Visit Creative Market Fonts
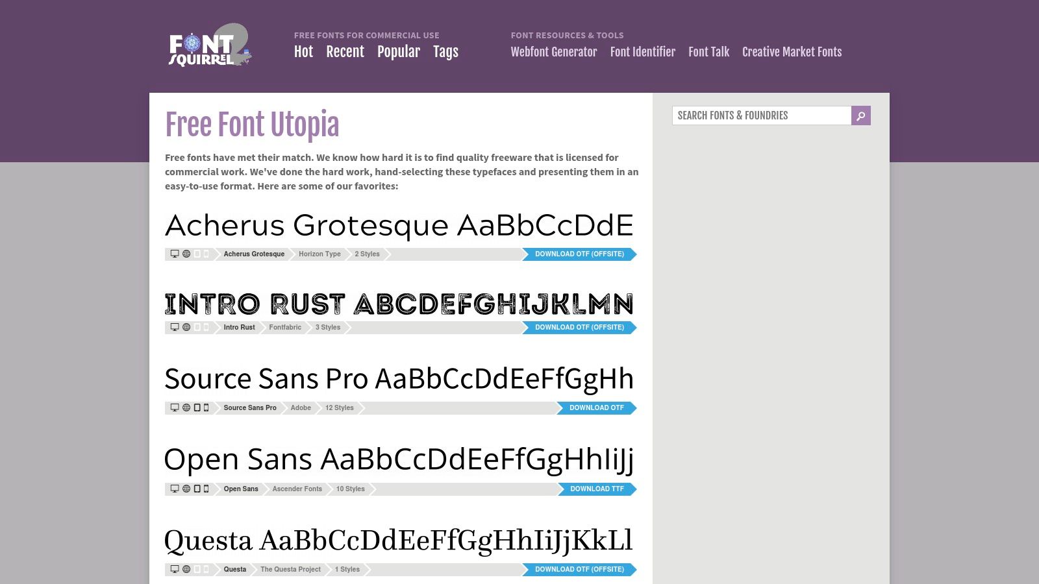Image resolution: width=1039 pixels, height=584 pixels. point(792,51)
